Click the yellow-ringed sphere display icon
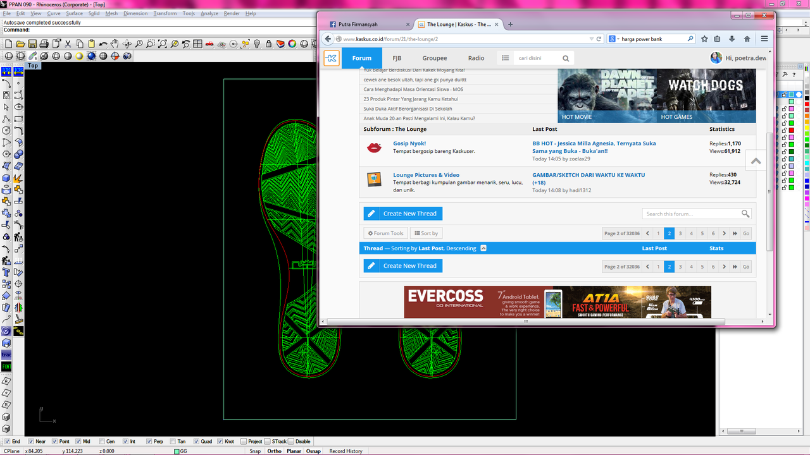Viewport: 810px width, 455px height. point(79,56)
